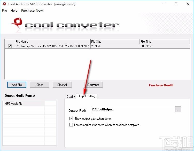Click the app icon in title bar
This screenshot has height=151, width=194.
(x=4, y=4)
